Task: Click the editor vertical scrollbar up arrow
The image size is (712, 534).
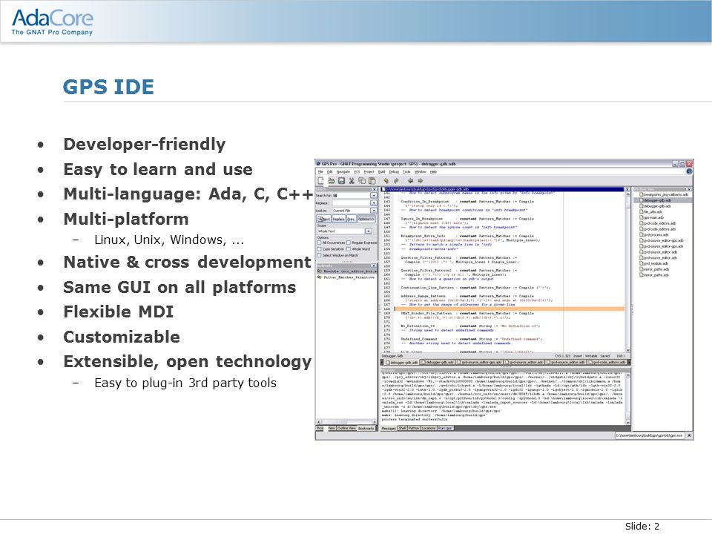Action: tap(627, 194)
